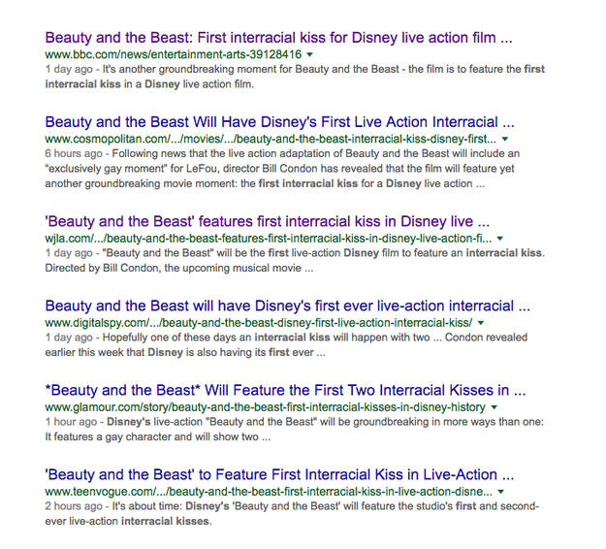Click the '6 hours ago' timestamp
Image resolution: width=606 pixels, height=549 pixels.
[74, 153]
